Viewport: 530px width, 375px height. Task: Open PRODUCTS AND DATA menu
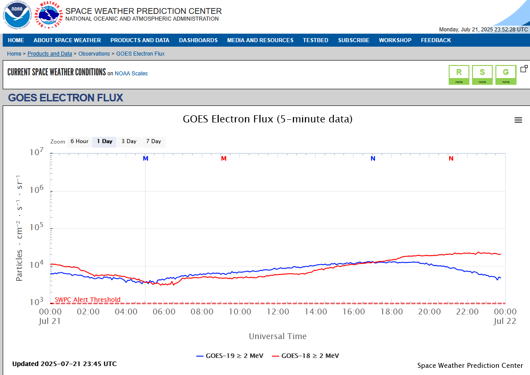(x=140, y=40)
